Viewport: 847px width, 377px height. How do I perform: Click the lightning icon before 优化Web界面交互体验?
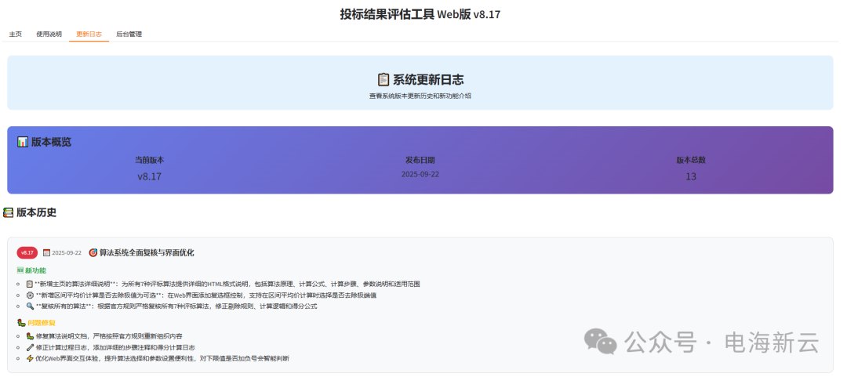(30, 359)
